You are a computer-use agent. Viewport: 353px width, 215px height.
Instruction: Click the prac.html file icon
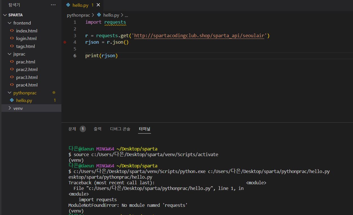tap(12, 61)
